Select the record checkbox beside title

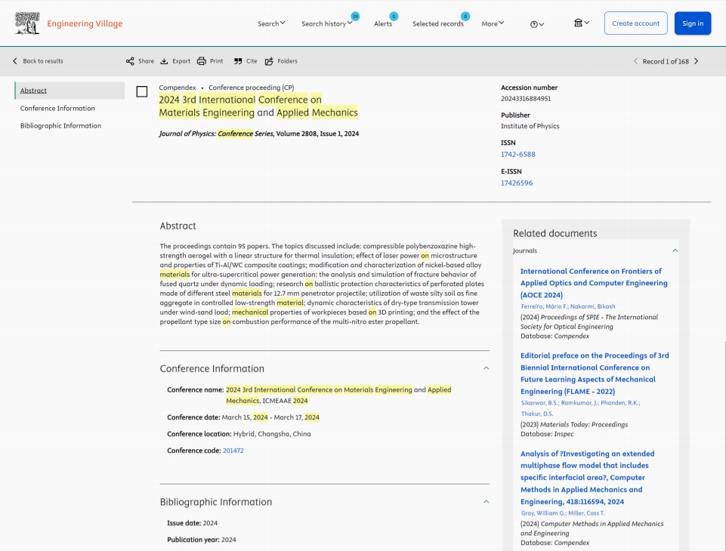coord(142,91)
